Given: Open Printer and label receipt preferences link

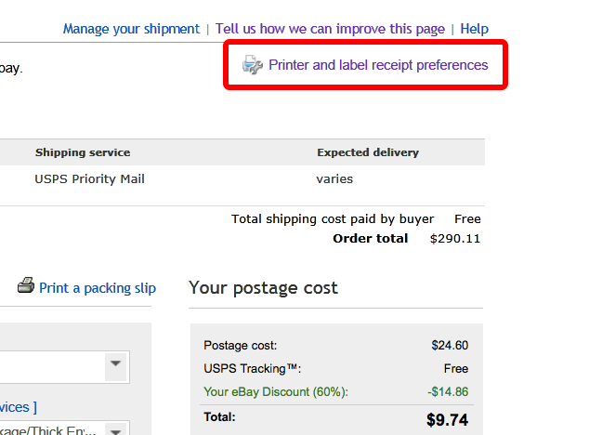Looking at the screenshot, I should [x=378, y=65].
